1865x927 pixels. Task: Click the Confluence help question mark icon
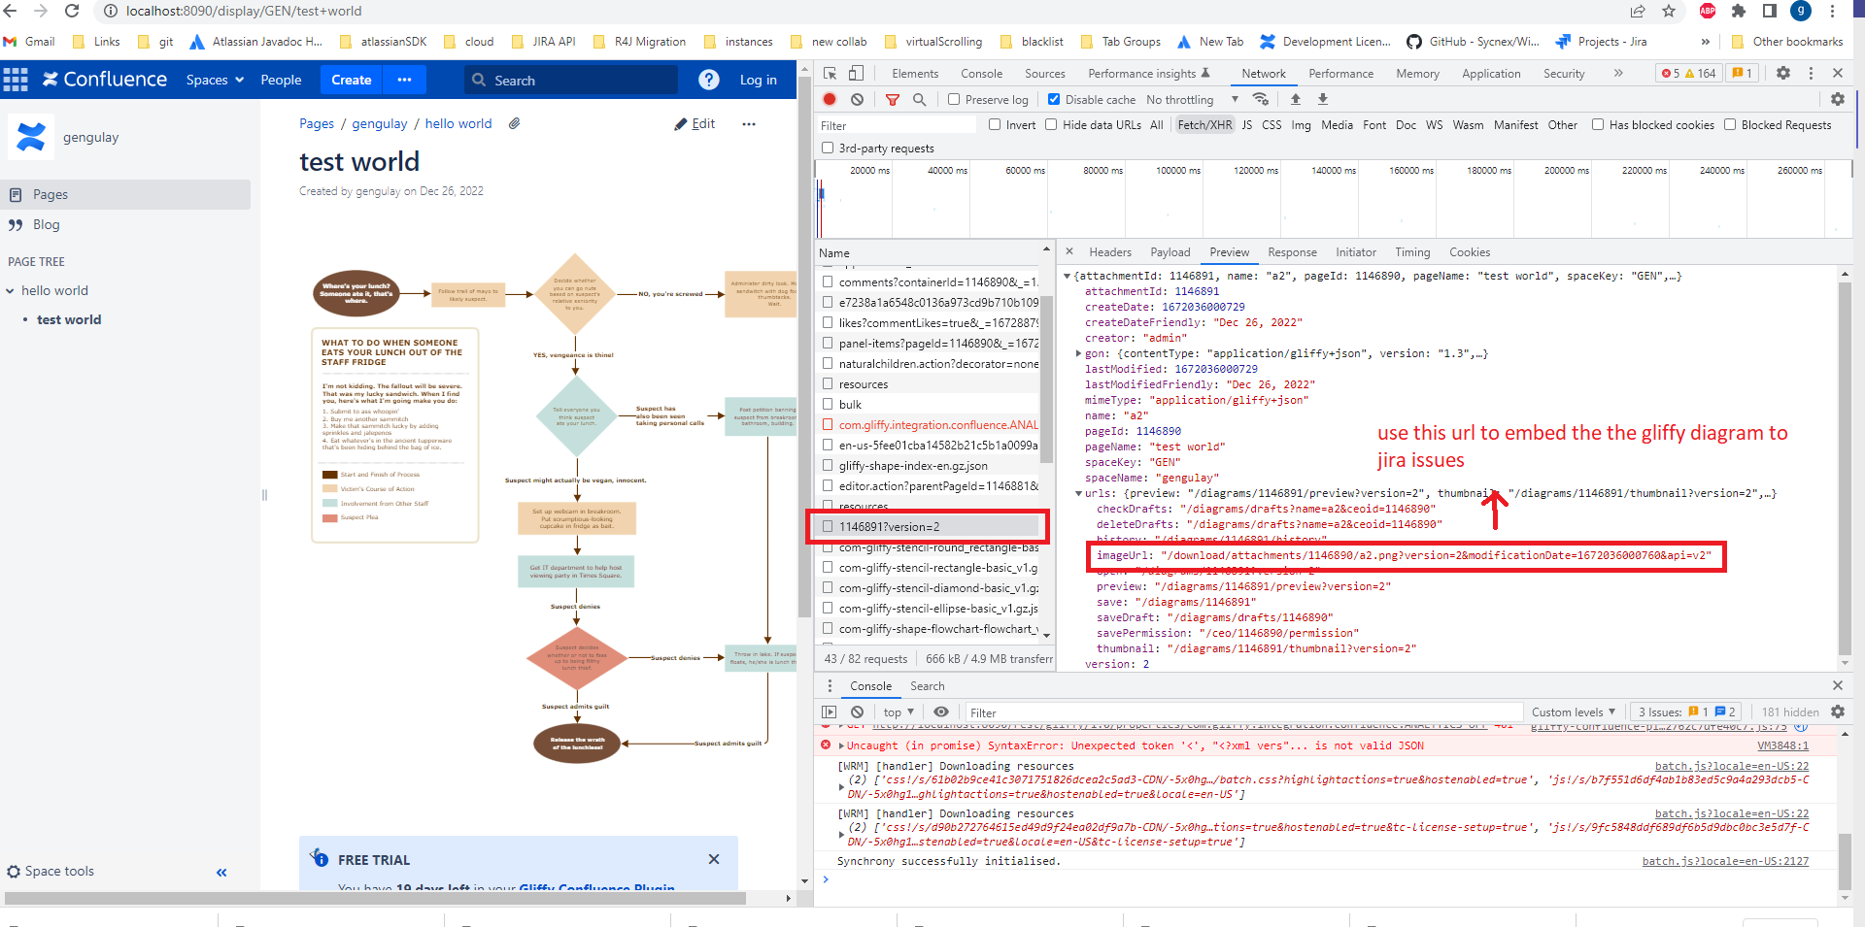(x=709, y=80)
